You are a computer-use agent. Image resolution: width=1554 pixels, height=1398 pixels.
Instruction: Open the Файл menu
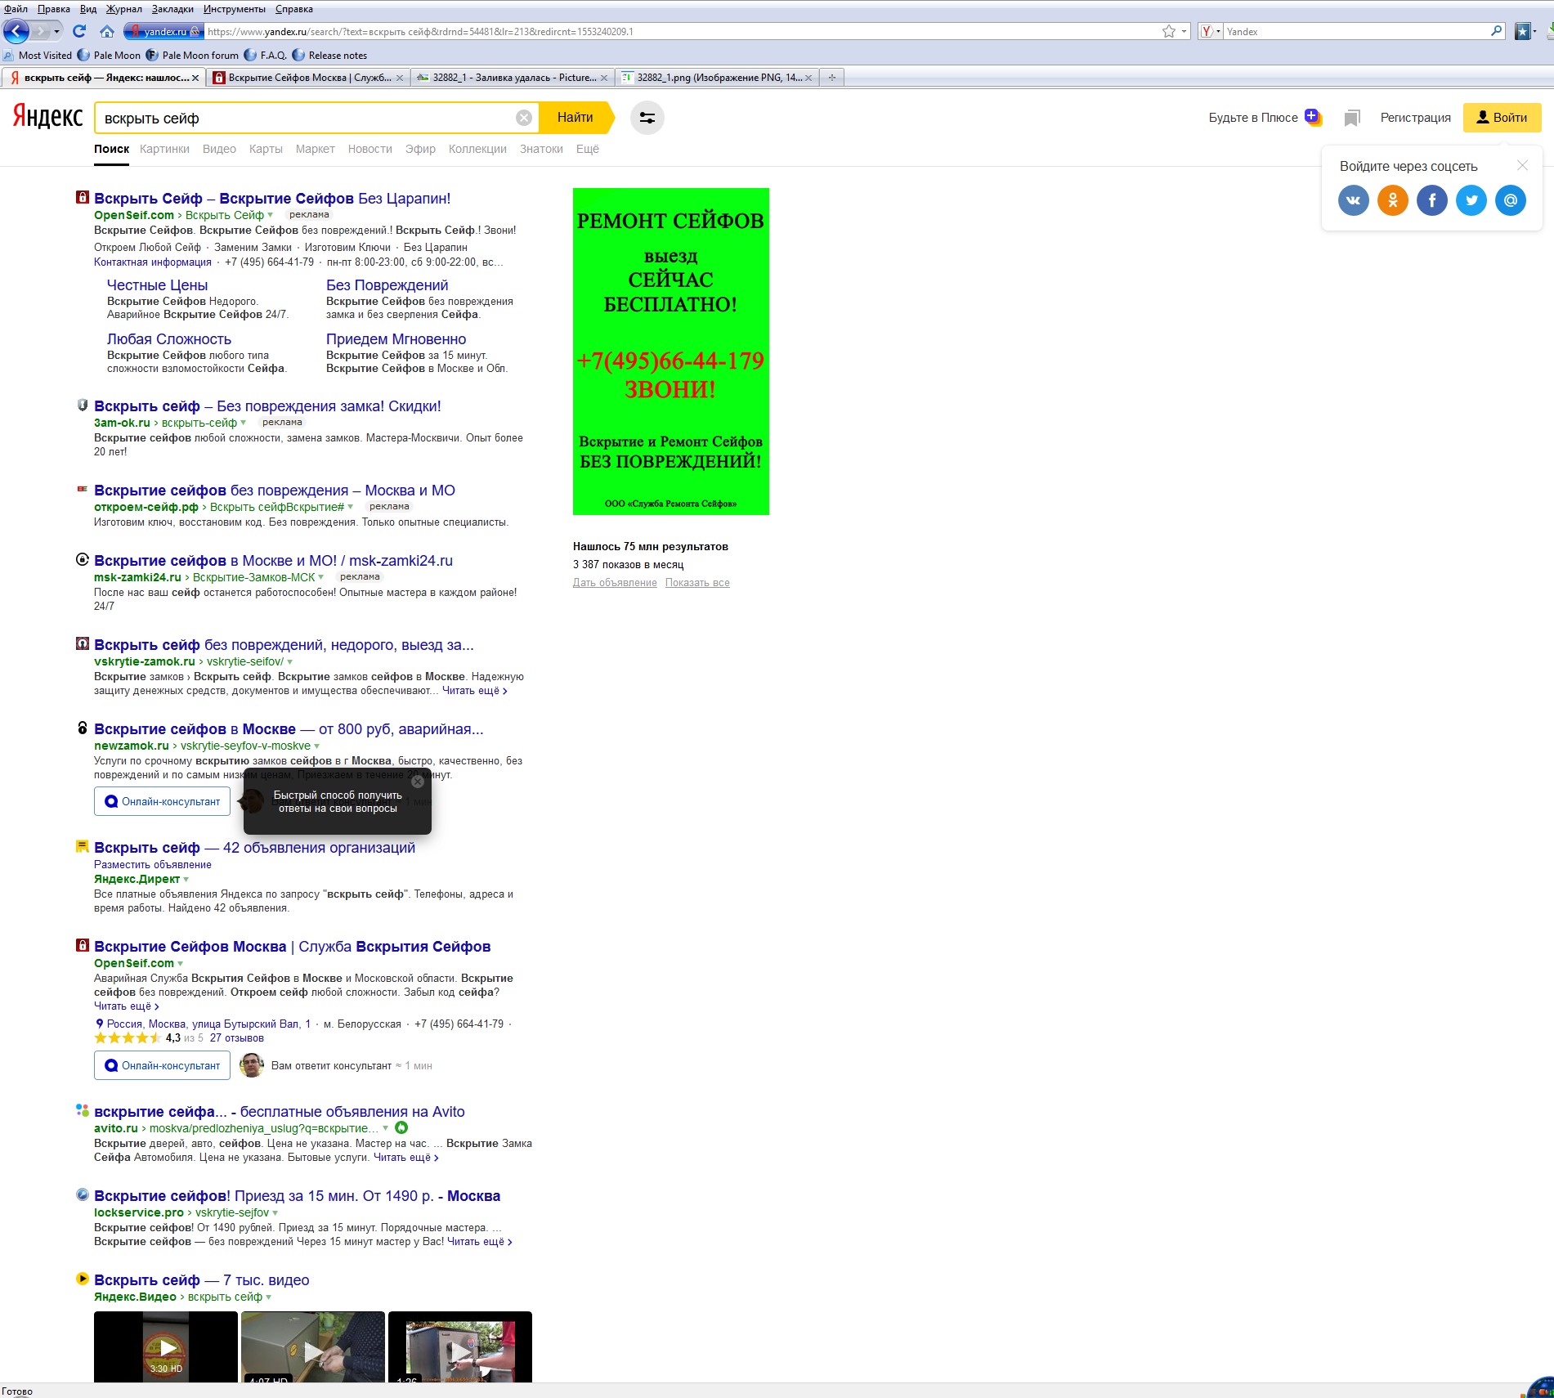pos(16,9)
